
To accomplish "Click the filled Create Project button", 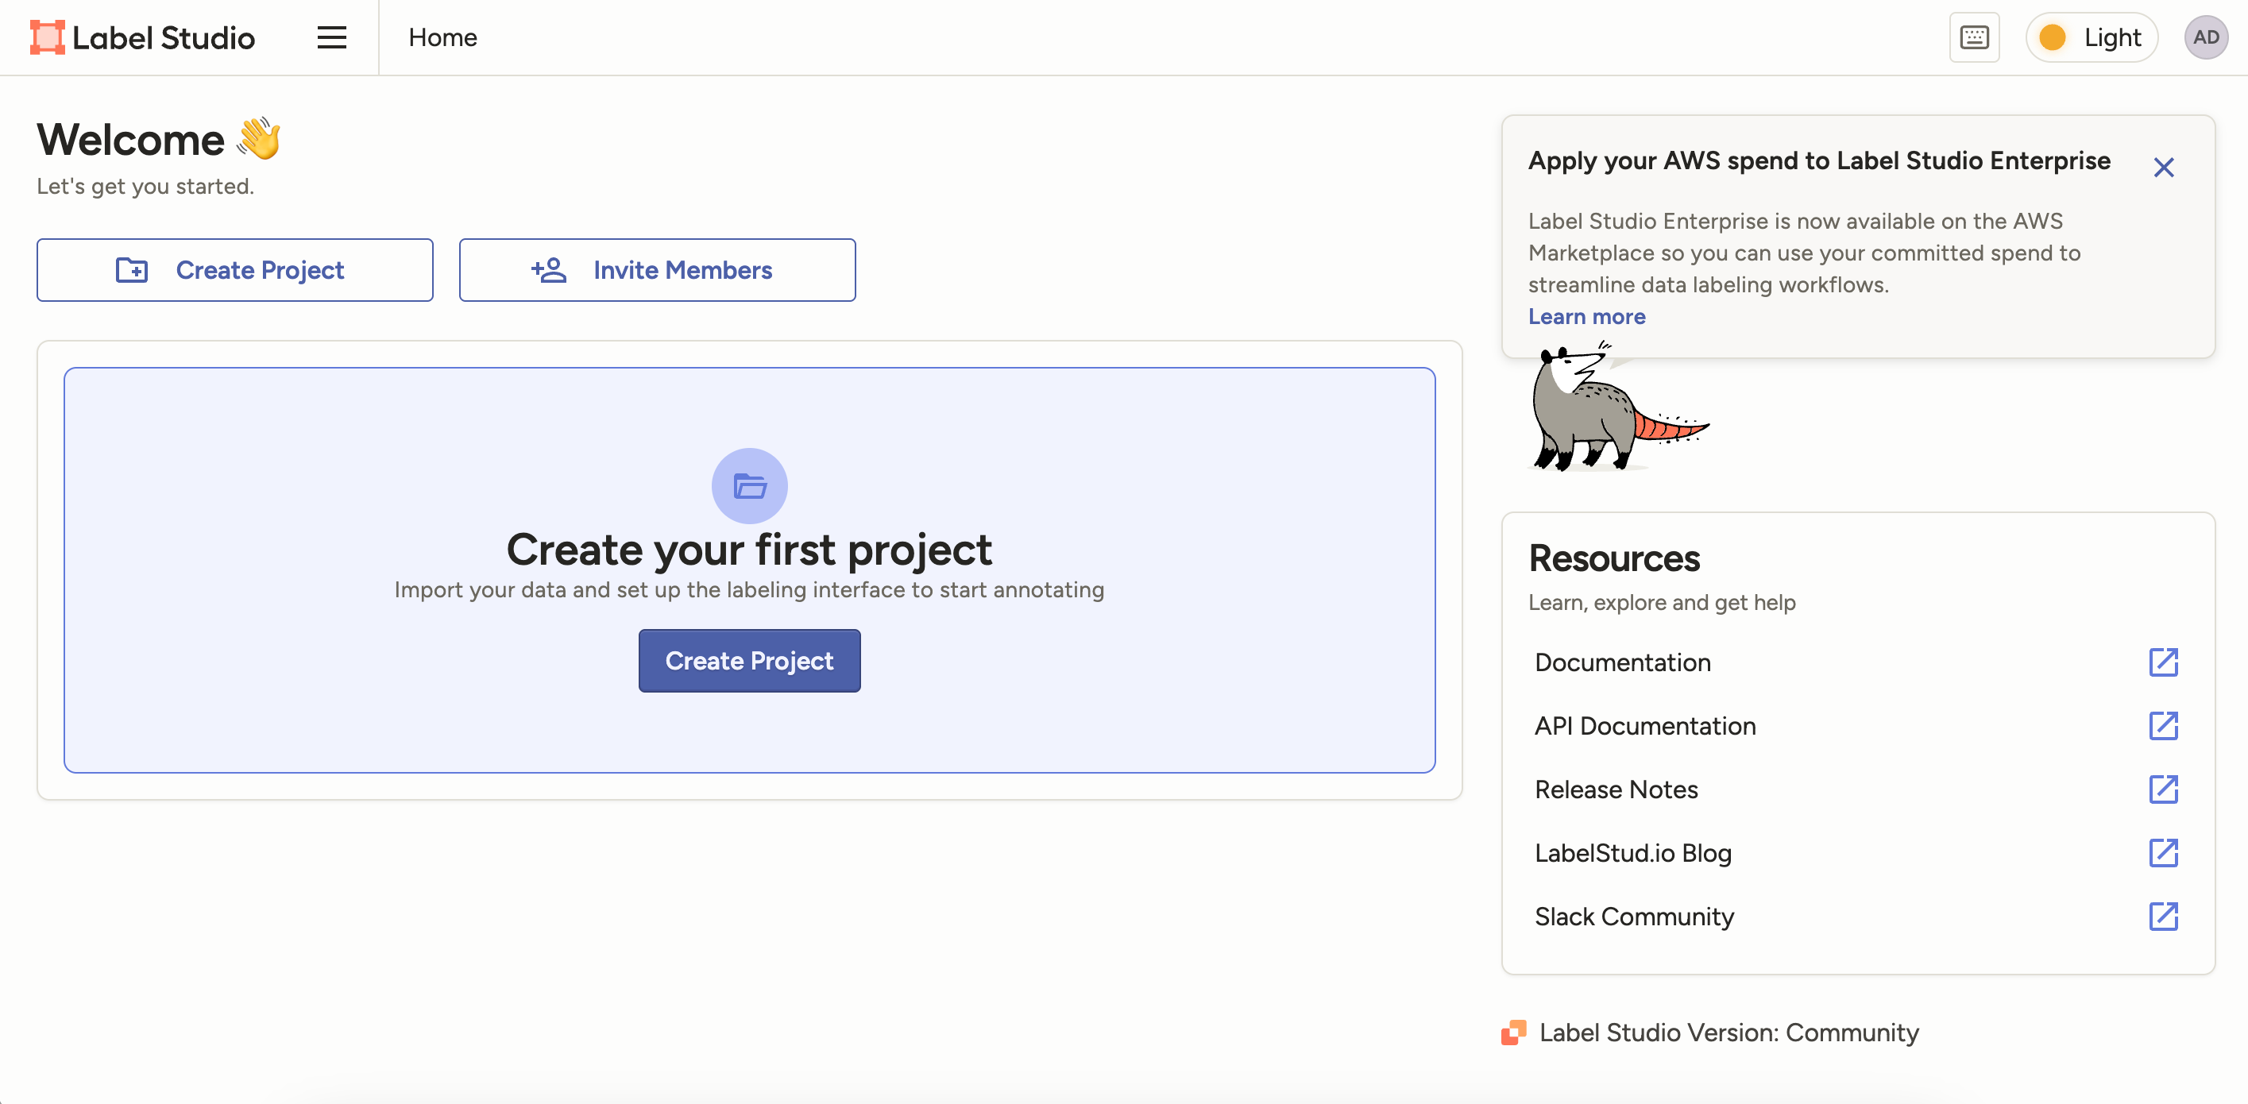I will click(x=750, y=661).
